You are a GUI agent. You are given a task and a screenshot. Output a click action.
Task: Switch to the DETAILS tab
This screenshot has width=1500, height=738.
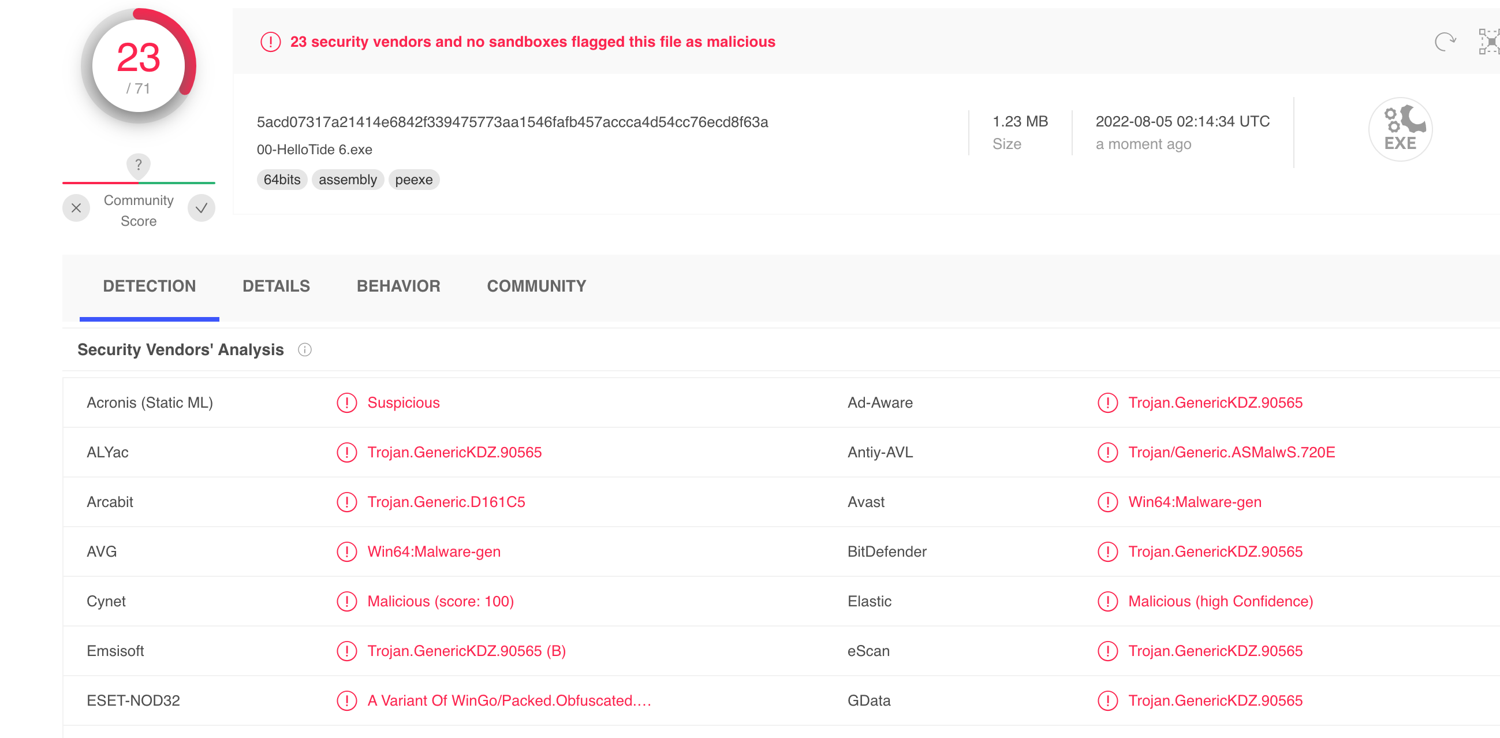276,286
